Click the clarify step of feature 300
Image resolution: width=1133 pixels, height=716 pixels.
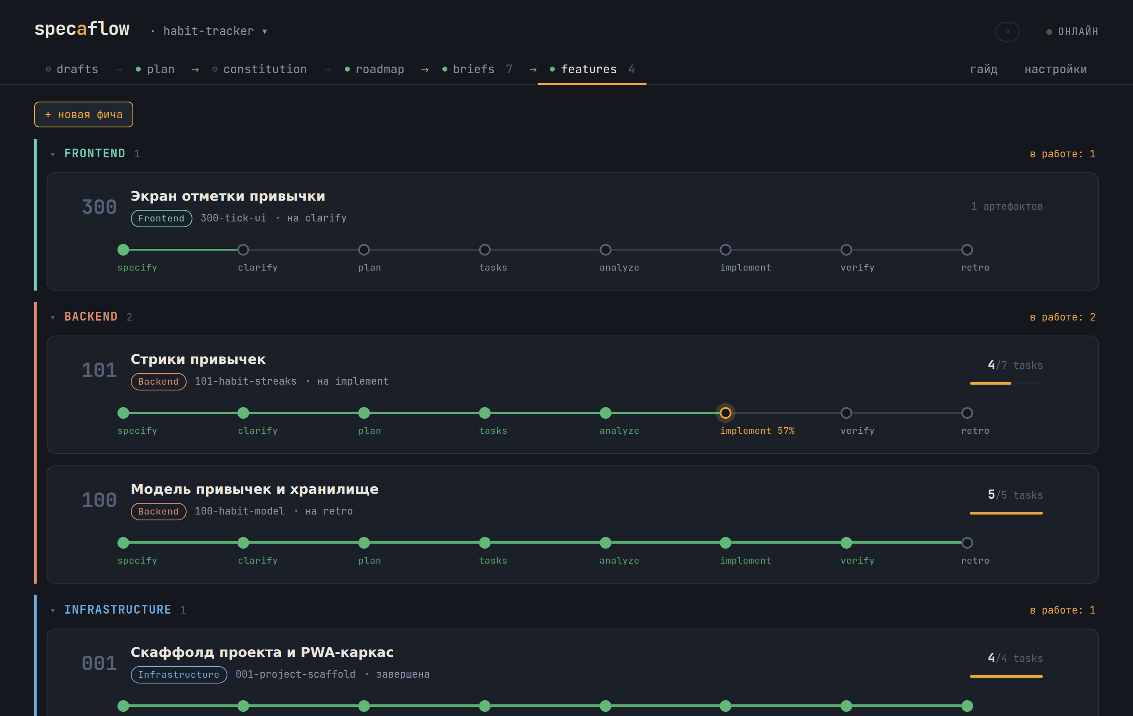point(243,250)
